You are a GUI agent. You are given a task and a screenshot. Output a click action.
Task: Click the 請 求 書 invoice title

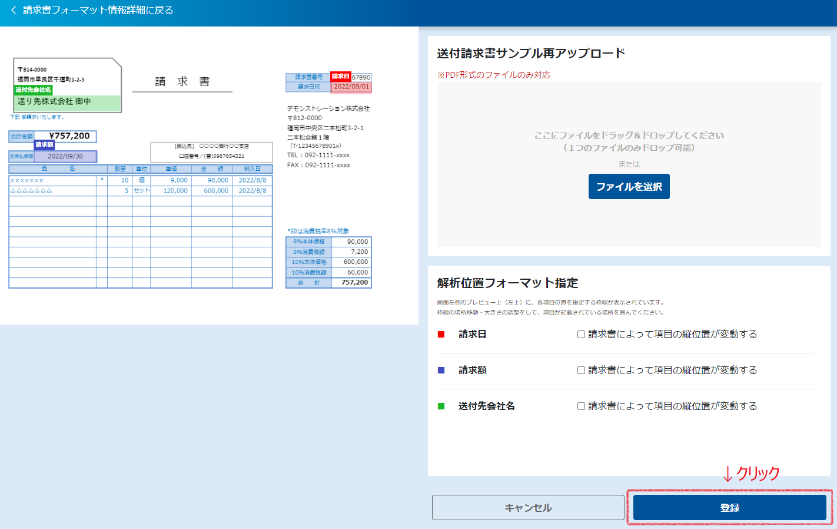182,81
